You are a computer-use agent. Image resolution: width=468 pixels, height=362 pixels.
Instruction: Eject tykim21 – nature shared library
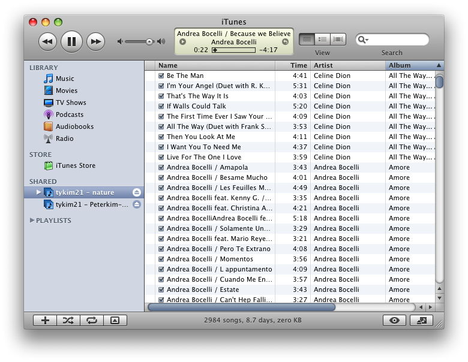137,192
